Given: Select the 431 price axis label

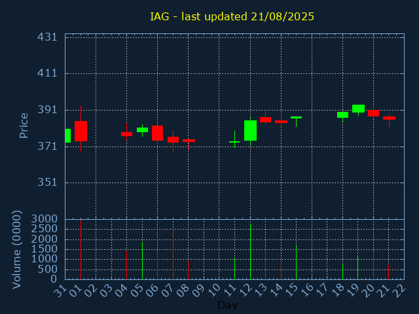Looking at the screenshot, I should (47, 37).
